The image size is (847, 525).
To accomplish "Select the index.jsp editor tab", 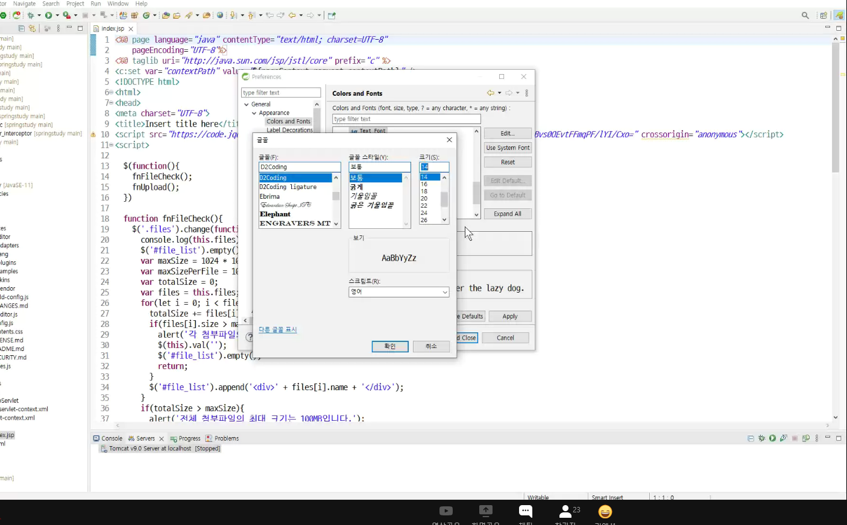I will click(x=113, y=28).
